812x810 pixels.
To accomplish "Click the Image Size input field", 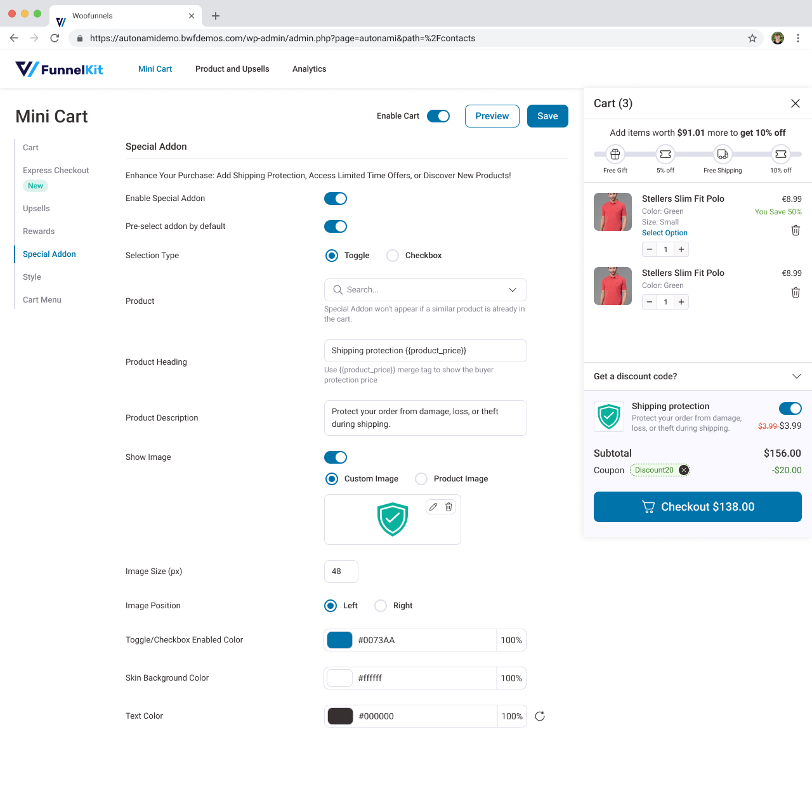I will (x=341, y=572).
